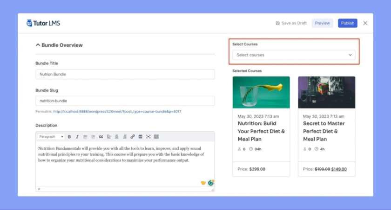Open the bundle permalink URL
Image resolution: width=391 pixels, height=210 pixels.
click(x=117, y=112)
